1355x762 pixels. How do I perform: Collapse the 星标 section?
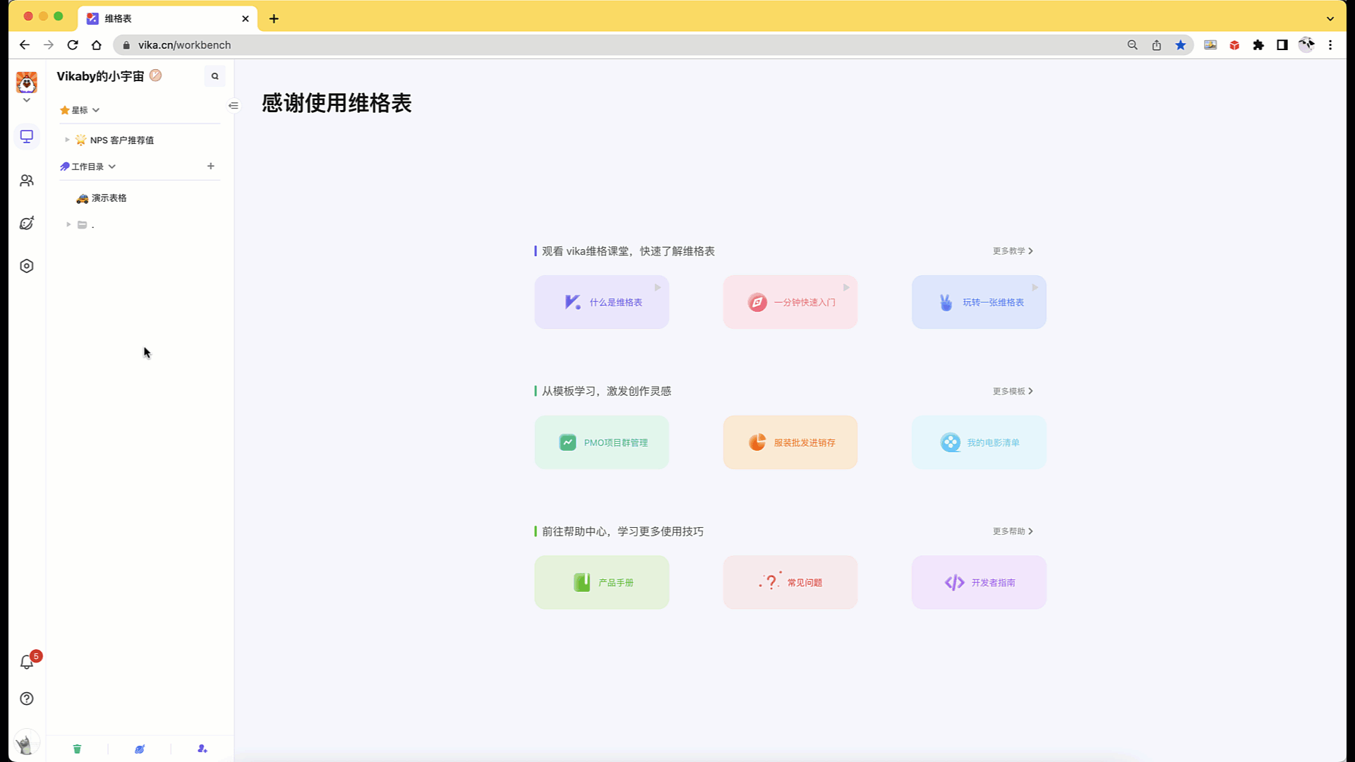tap(96, 110)
